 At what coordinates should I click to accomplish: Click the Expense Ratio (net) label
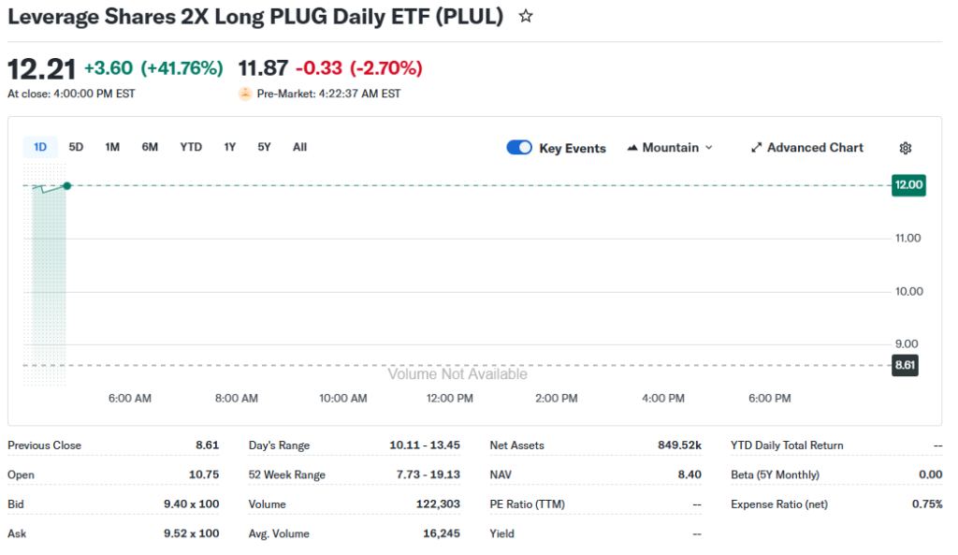click(x=779, y=504)
